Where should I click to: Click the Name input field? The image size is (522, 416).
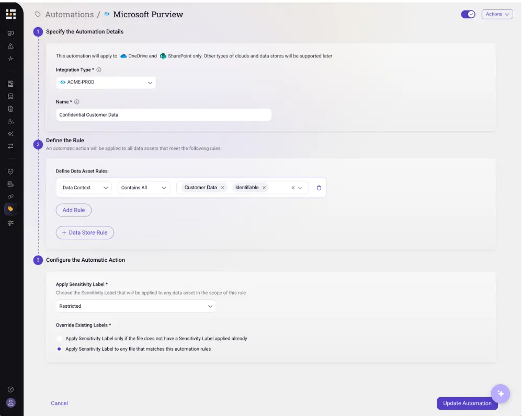(x=164, y=115)
